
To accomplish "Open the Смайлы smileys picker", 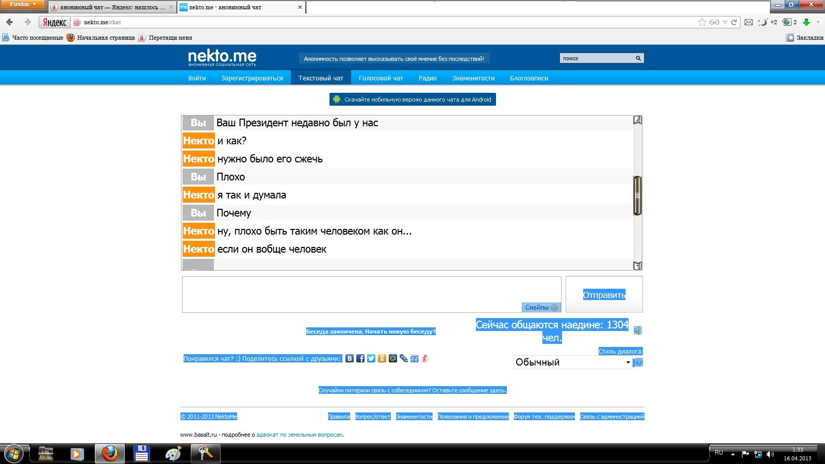I will point(541,307).
